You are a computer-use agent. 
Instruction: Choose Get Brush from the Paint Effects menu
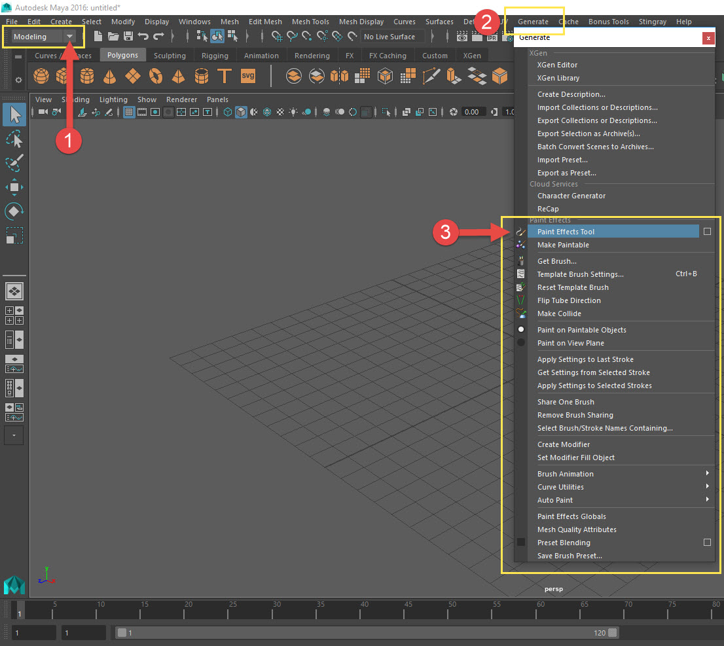click(556, 260)
